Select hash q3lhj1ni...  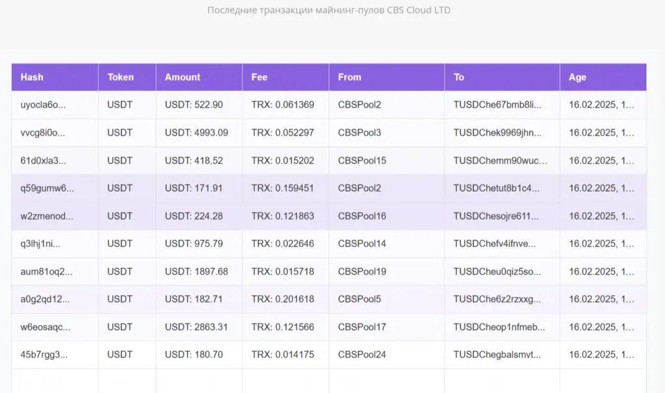(x=40, y=244)
